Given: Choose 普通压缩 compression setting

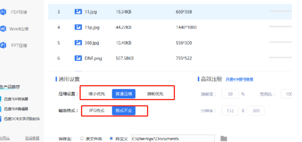Looking at the screenshot, I should point(124,94).
